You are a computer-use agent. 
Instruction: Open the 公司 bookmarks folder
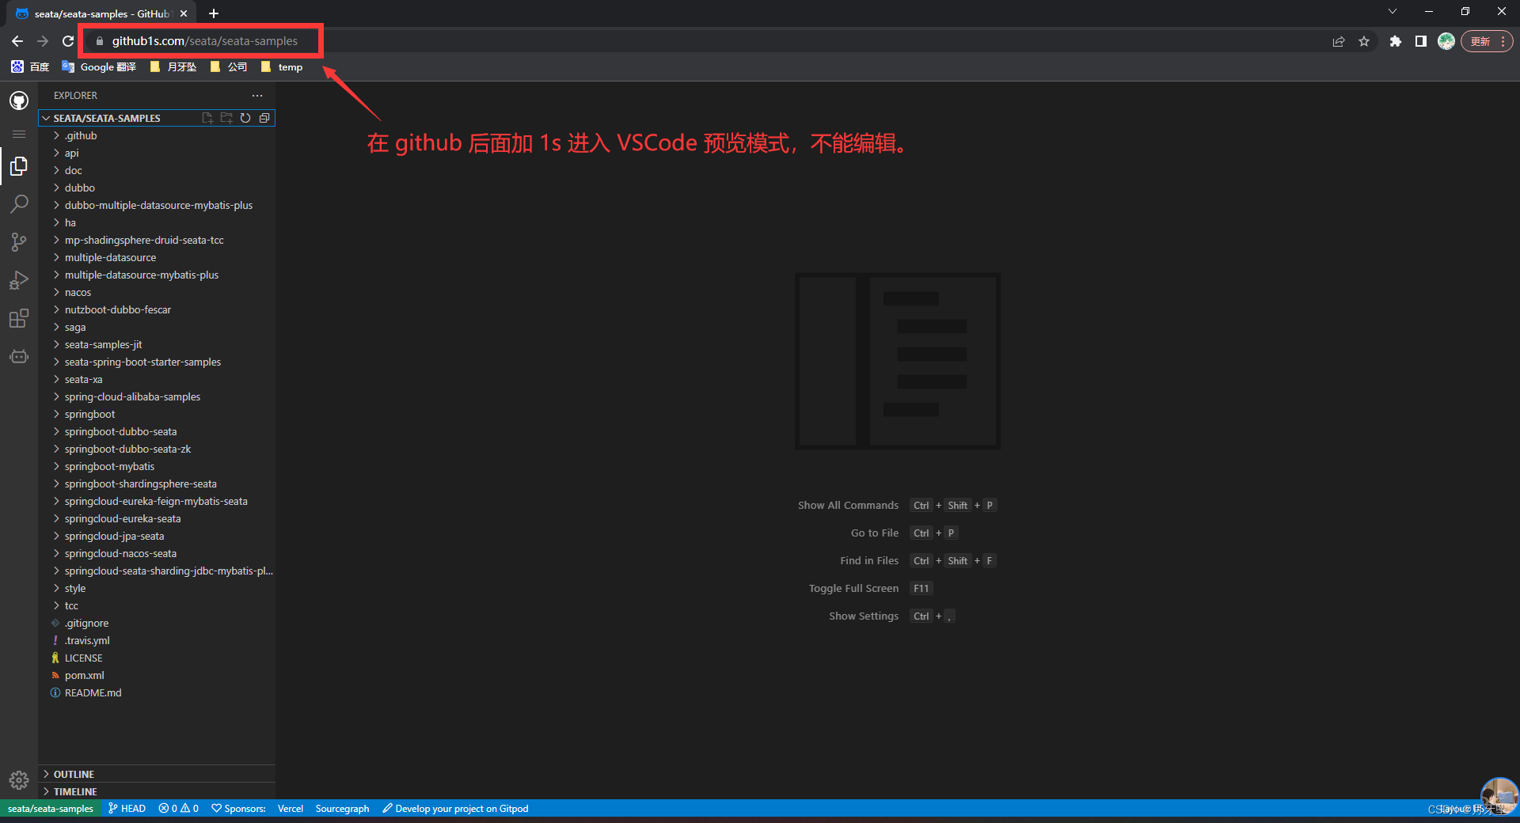[229, 67]
